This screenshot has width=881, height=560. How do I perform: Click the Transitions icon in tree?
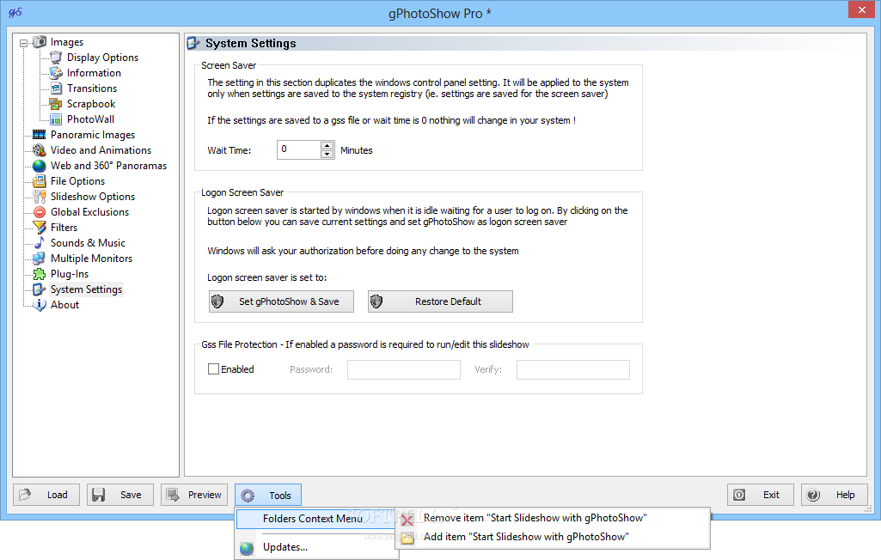click(56, 88)
